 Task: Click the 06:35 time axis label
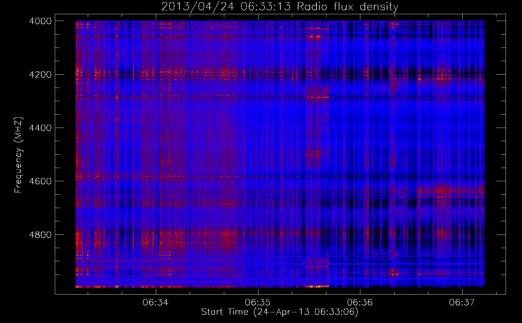coord(257,302)
